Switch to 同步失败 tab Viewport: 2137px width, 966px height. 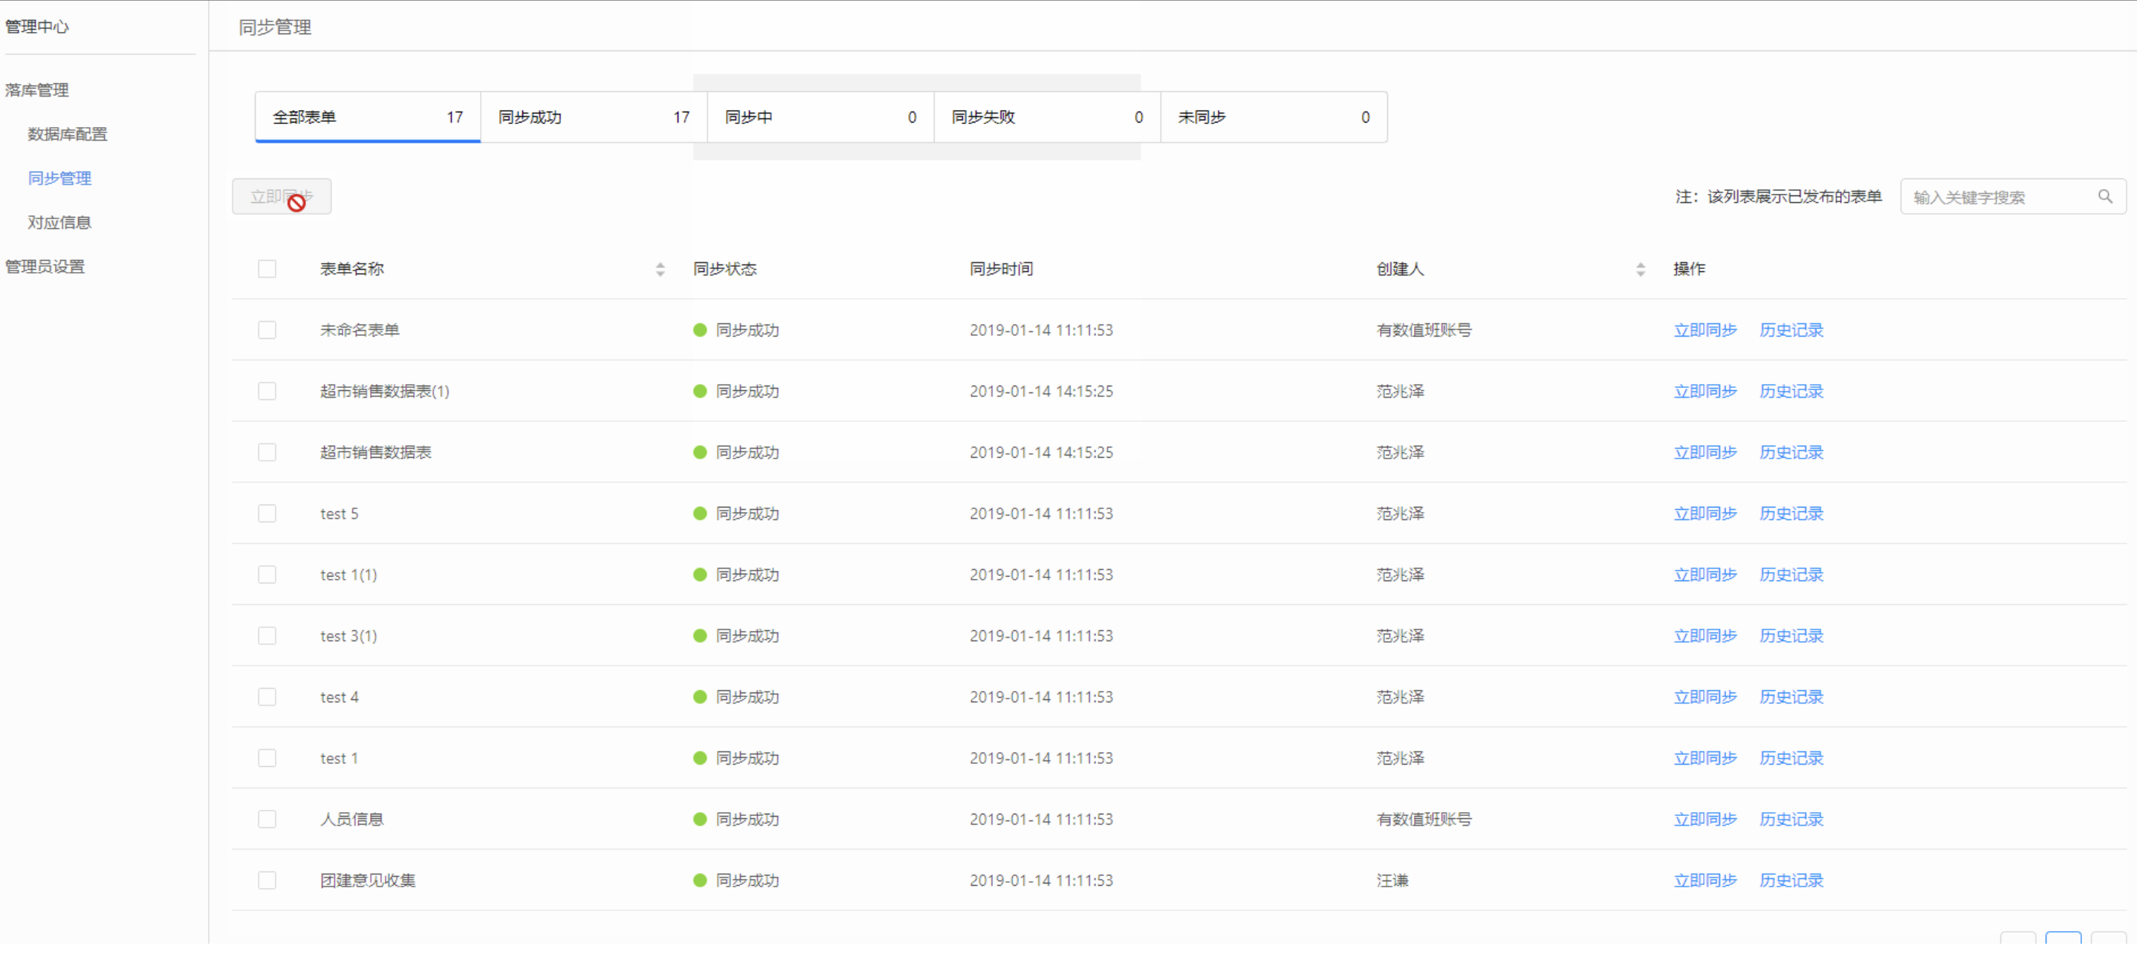pos(1046,117)
